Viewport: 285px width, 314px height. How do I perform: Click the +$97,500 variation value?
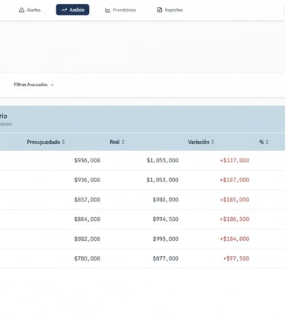[236, 258]
